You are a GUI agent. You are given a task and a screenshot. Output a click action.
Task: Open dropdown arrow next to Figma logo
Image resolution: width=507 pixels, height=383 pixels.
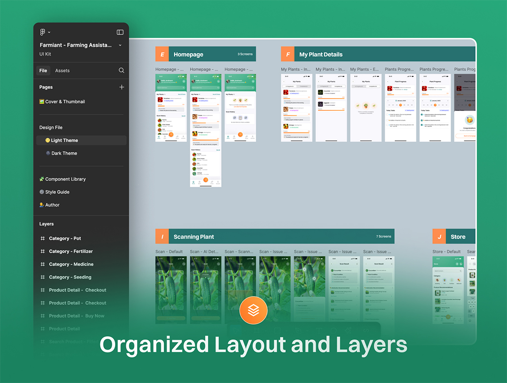click(49, 32)
